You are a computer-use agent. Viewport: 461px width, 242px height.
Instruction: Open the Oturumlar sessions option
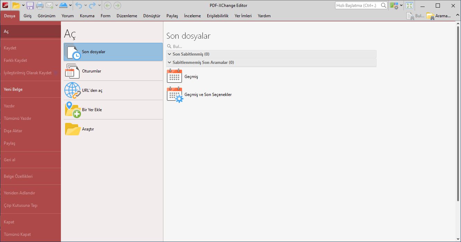pos(113,71)
